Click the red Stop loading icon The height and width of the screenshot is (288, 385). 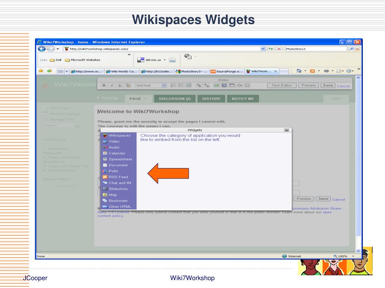(279, 49)
